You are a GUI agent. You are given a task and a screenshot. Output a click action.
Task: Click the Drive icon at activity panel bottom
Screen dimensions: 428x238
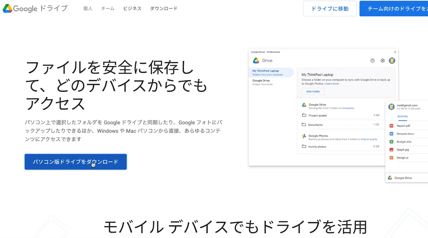[x=390, y=178]
